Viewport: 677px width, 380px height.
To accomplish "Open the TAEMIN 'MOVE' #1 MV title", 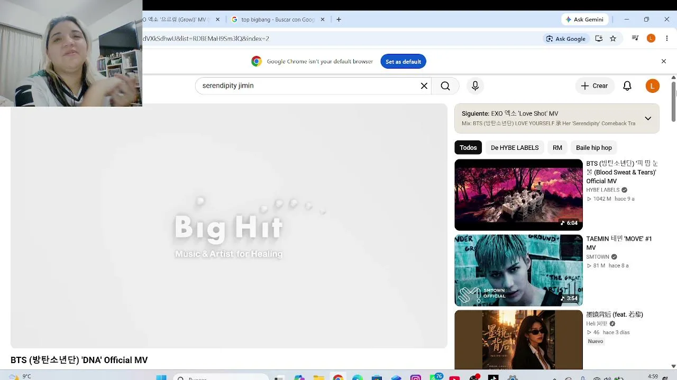I will pyautogui.click(x=619, y=243).
